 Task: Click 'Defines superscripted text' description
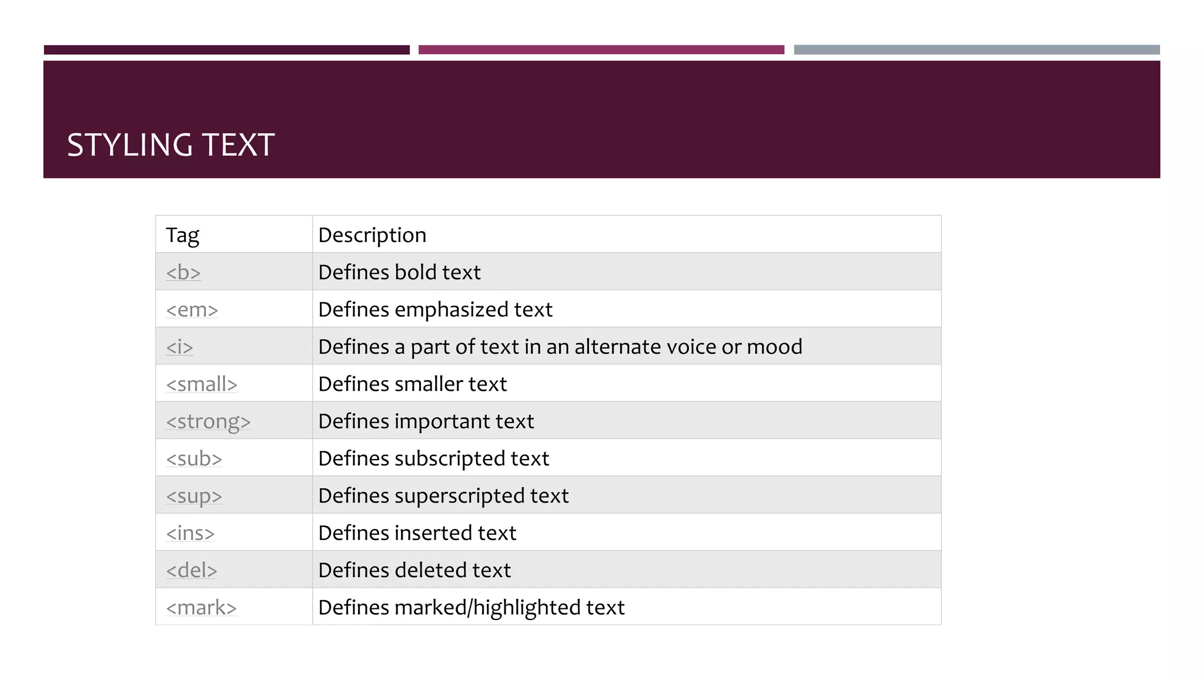tap(443, 496)
